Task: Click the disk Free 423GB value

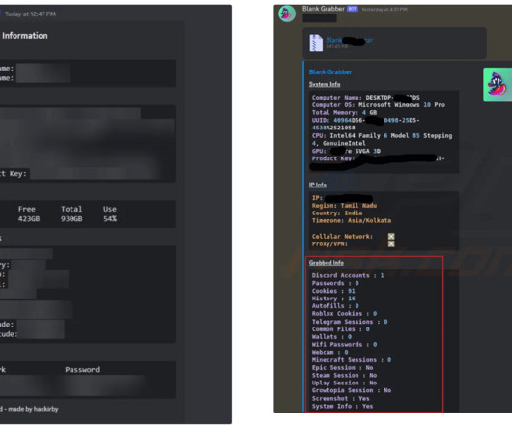Action: pyautogui.click(x=29, y=218)
